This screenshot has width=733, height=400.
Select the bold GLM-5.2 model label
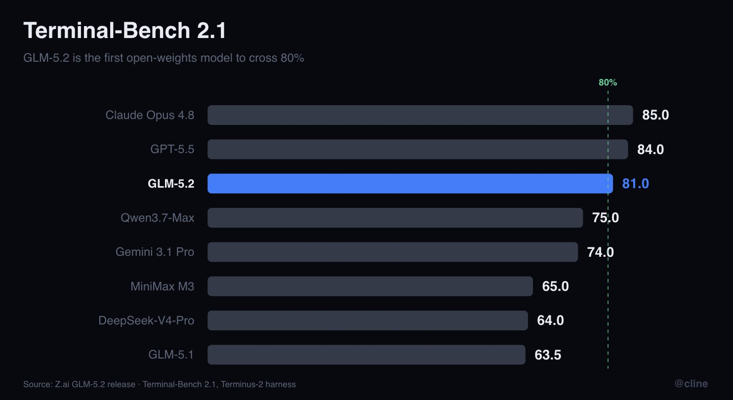(171, 184)
